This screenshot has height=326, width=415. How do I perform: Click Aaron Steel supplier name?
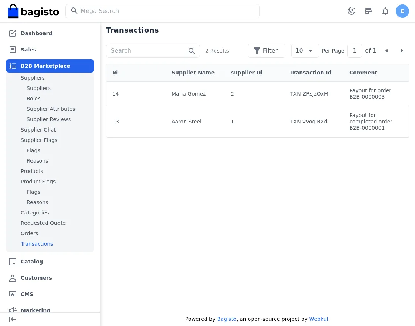187,122
